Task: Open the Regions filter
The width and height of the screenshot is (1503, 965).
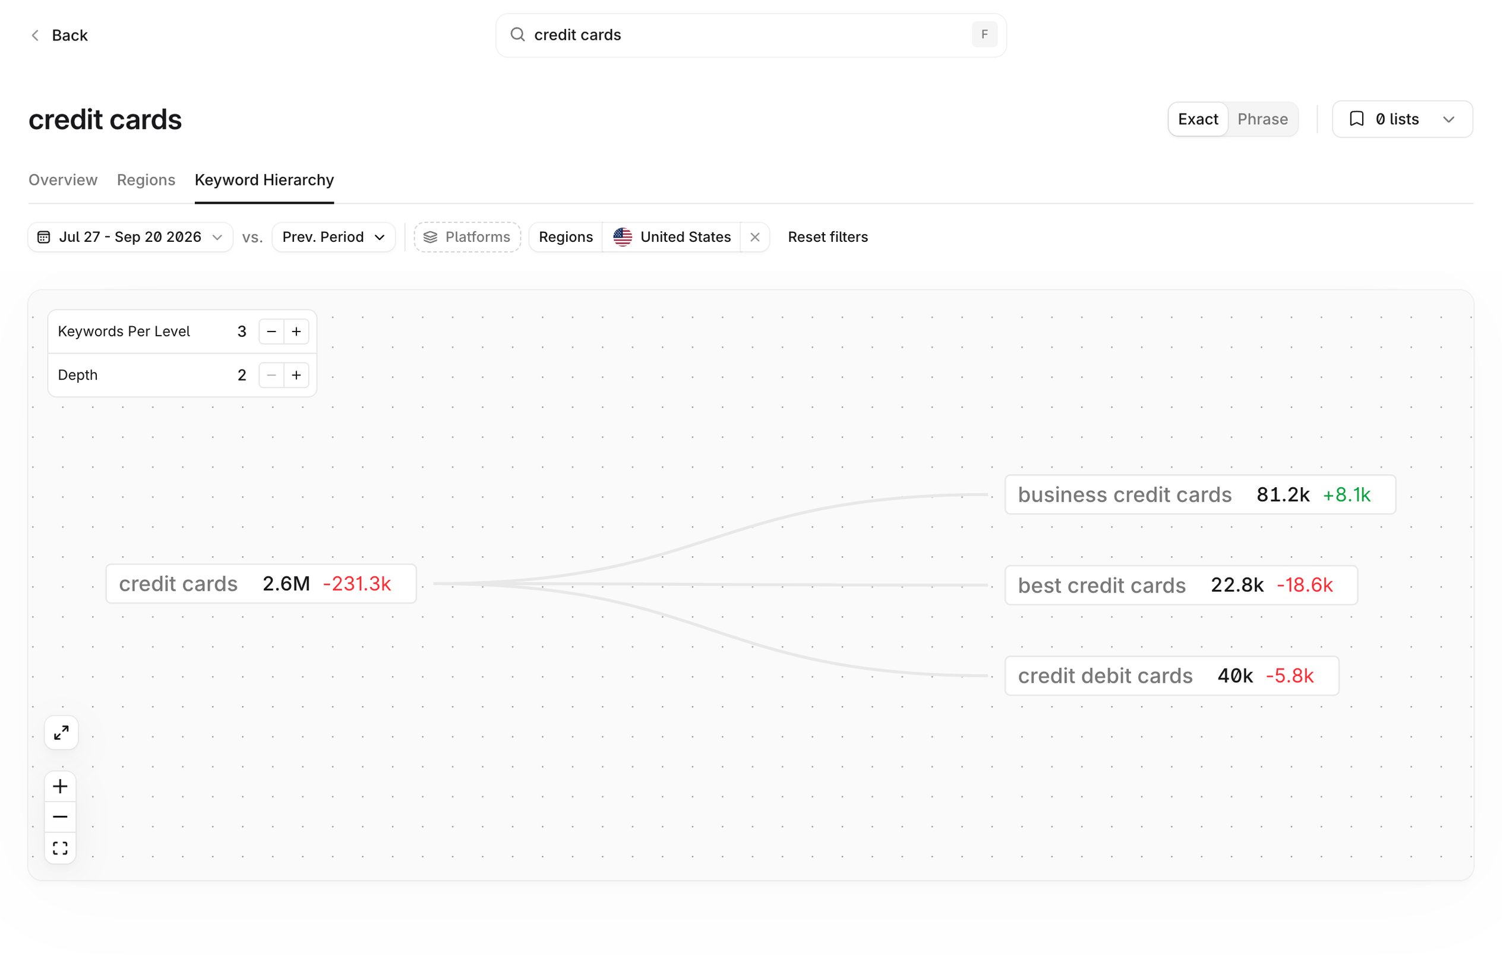Action: coord(565,237)
